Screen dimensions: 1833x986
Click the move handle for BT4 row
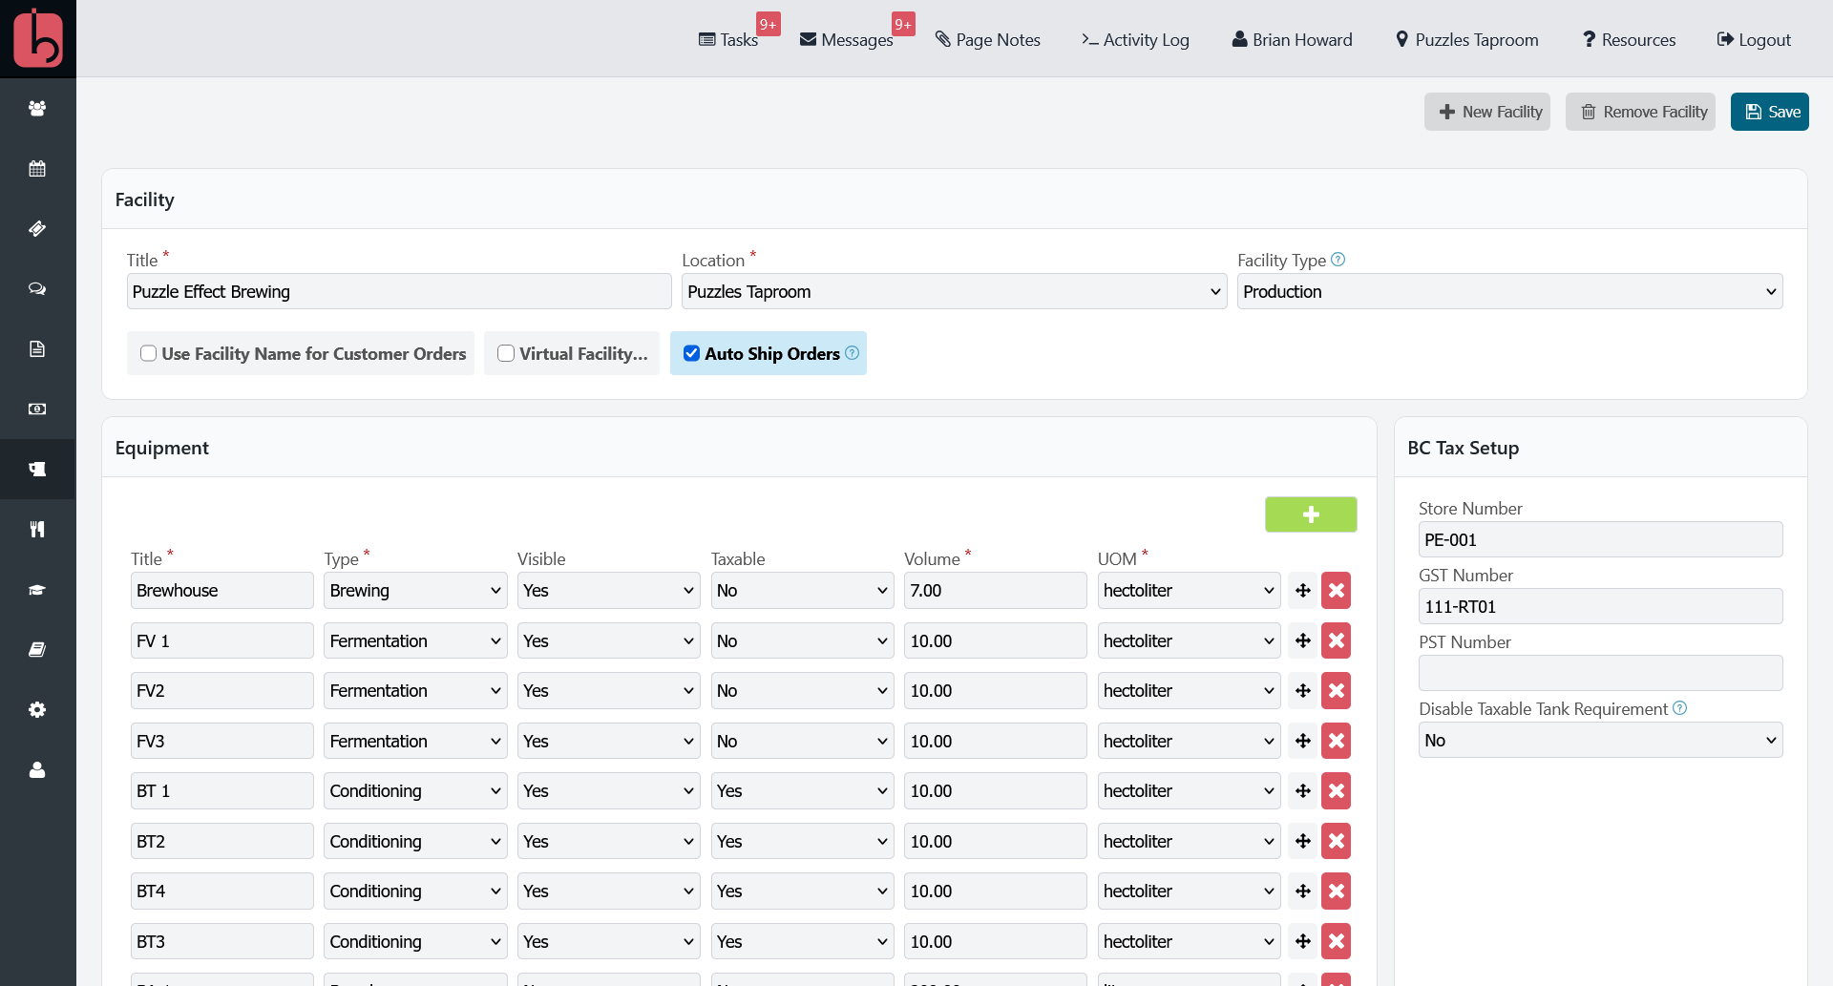coord(1303,892)
